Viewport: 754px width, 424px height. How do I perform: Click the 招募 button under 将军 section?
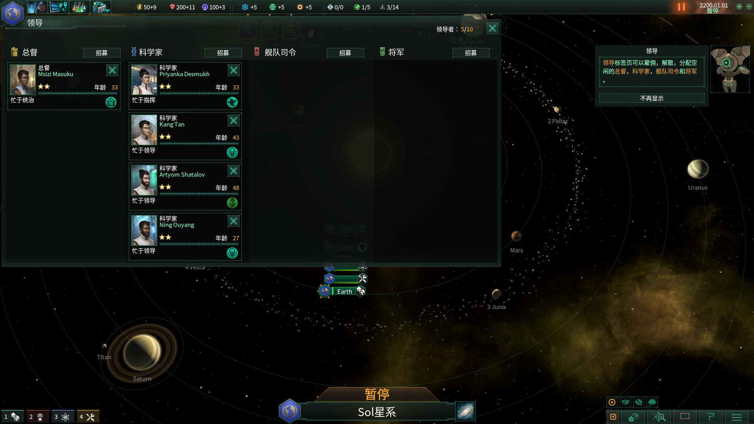tap(470, 52)
